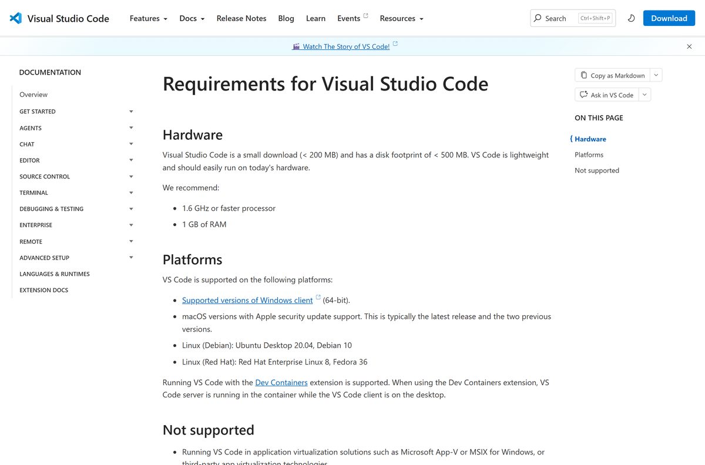Click the video icon in the banner

pos(296,46)
